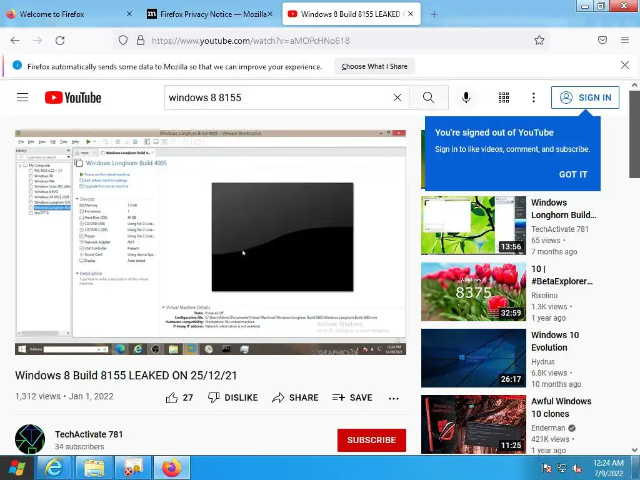Share the video using SHARE
The height and width of the screenshot is (480, 640).
coord(295,397)
